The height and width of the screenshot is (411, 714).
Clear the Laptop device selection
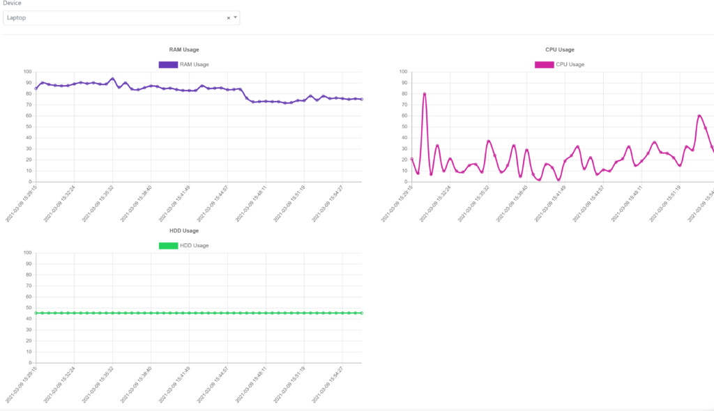[x=229, y=17]
